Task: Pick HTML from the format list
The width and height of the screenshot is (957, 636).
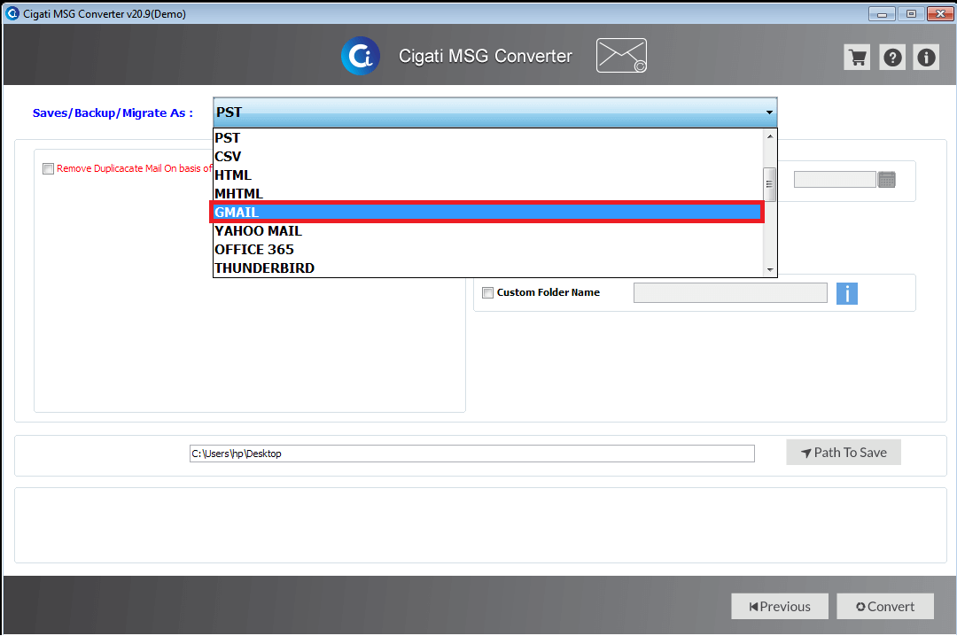Action: pos(488,175)
